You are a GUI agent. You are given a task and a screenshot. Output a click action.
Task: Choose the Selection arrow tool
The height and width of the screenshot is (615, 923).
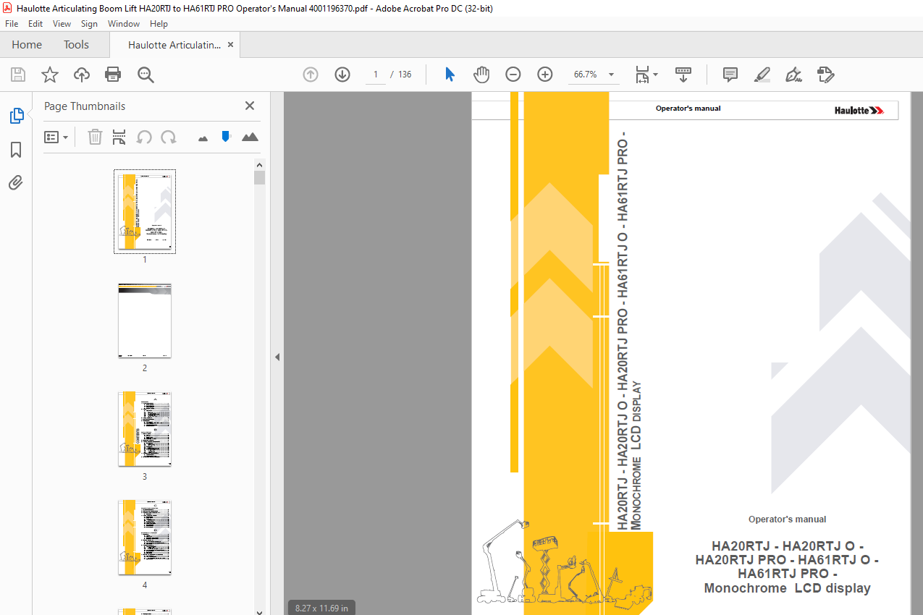pos(450,75)
